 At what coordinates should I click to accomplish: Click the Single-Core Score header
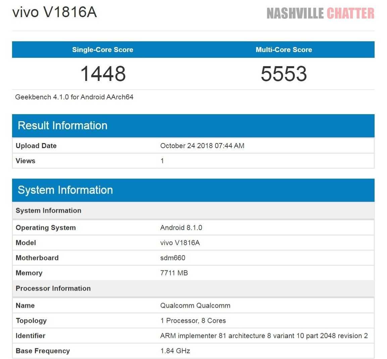click(x=103, y=50)
